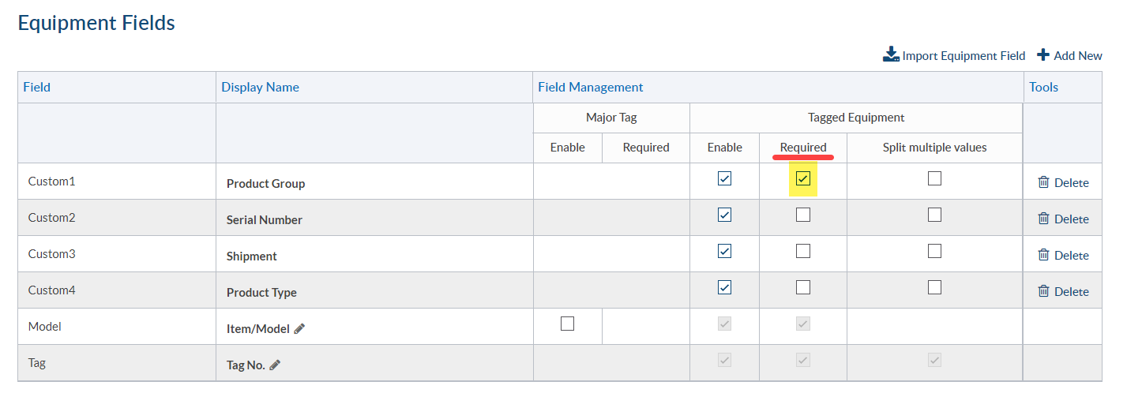Click the trash icon in the Product Type row
1127x393 pixels.
tap(1043, 291)
